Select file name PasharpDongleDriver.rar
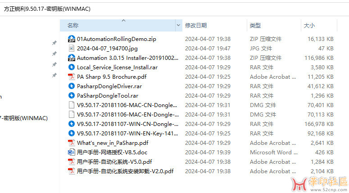 (109, 86)
